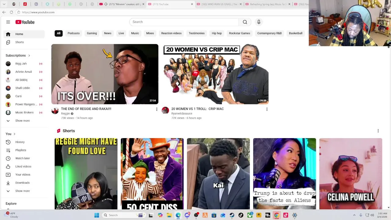
Task: Open the Ryanwitdasauce channel name link
Action: coord(182,114)
